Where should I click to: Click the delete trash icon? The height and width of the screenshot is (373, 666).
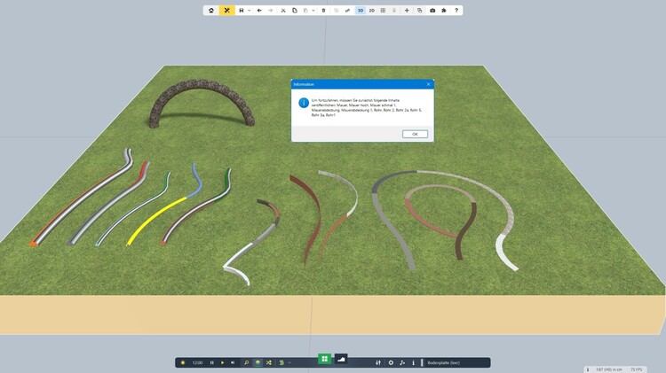click(323, 10)
